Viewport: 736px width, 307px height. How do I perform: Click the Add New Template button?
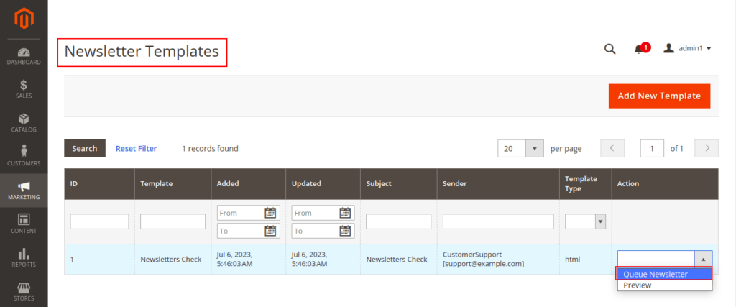point(659,96)
